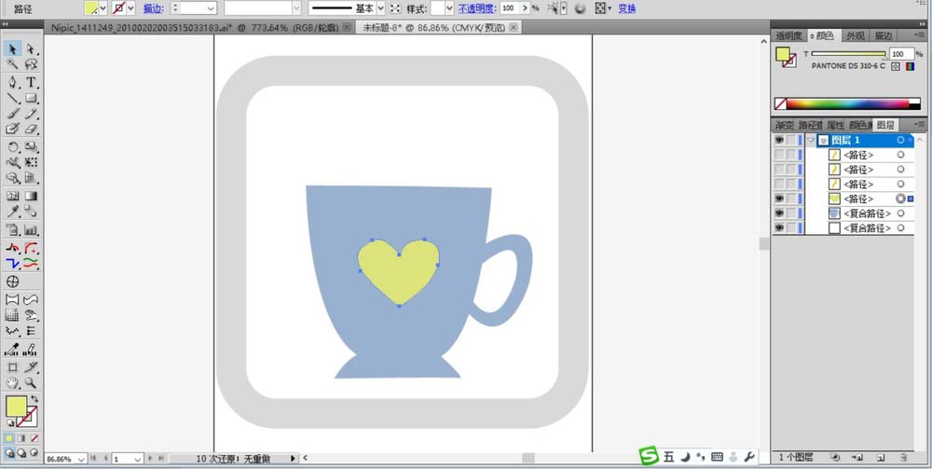Open the zoom level 86.86% dropdown
Screen dimensions: 932x469
coord(81,460)
